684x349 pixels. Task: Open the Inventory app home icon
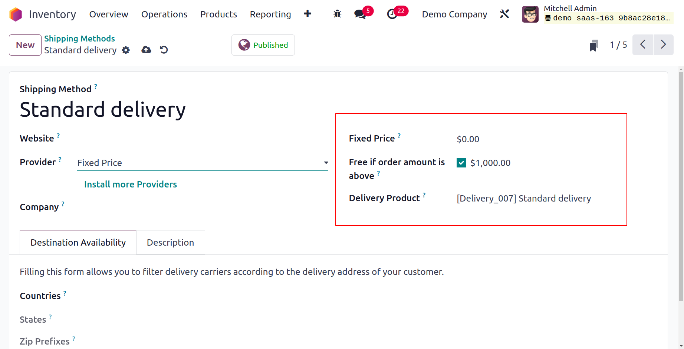pos(16,14)
